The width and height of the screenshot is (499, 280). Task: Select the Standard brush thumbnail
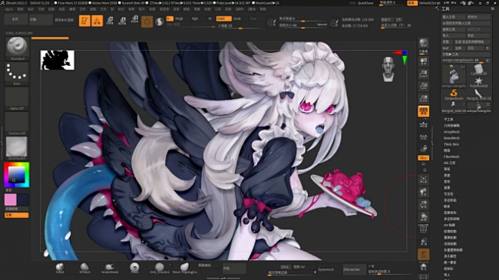[17, 48]
